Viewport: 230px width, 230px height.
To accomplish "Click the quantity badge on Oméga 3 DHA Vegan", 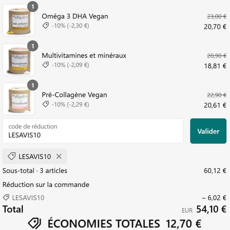I will [32, 6].
